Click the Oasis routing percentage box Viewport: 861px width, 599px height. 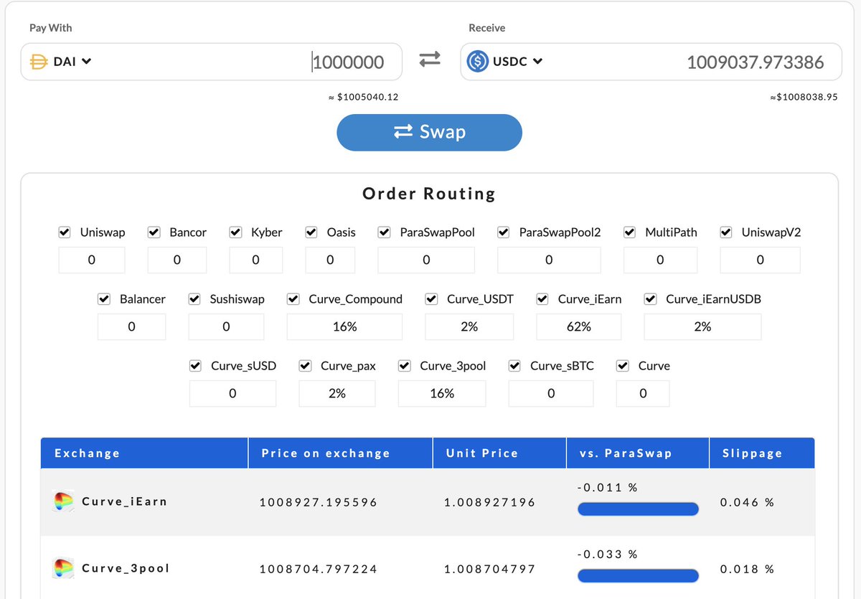(x=330, y=260)
